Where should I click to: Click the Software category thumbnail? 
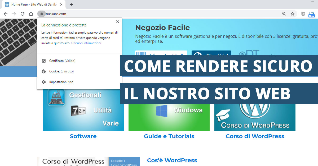coord(83,110)
